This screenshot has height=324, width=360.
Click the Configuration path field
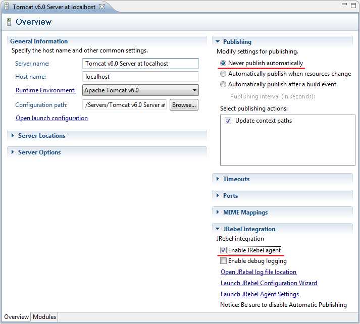(124, 105)
